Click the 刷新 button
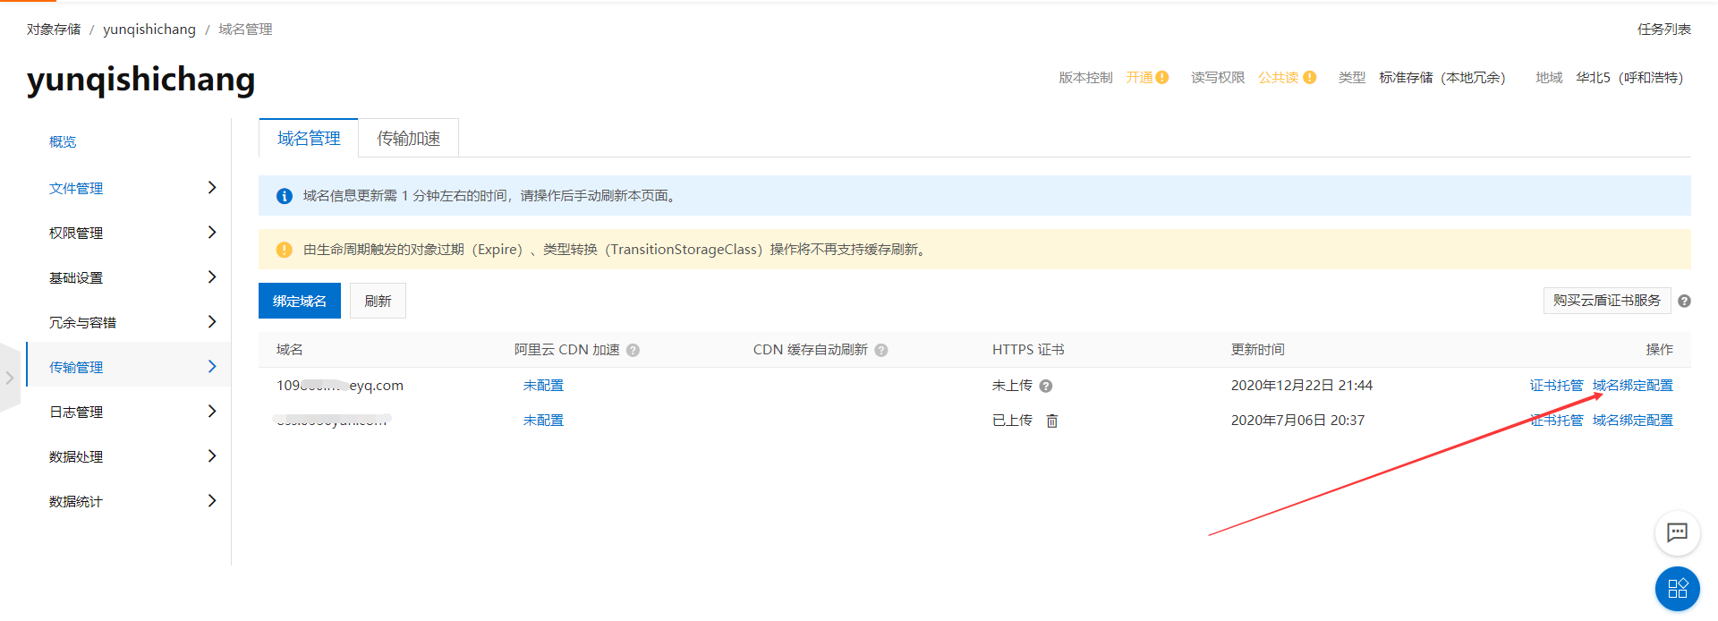 tap(378, 302)
